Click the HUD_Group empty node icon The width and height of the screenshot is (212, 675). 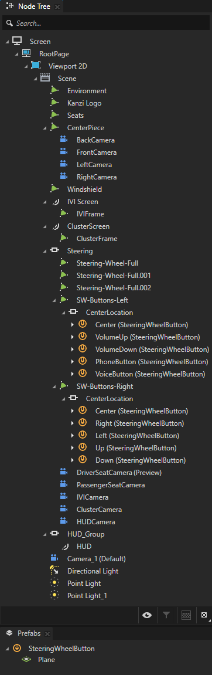coord(54,534)
